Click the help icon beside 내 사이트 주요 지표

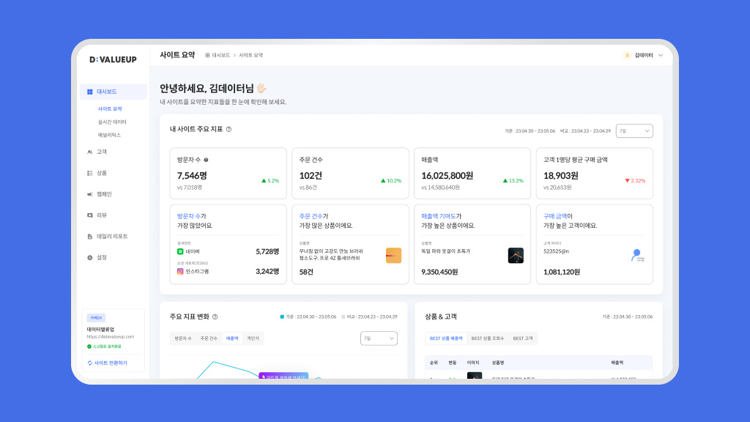coord(229,129)
